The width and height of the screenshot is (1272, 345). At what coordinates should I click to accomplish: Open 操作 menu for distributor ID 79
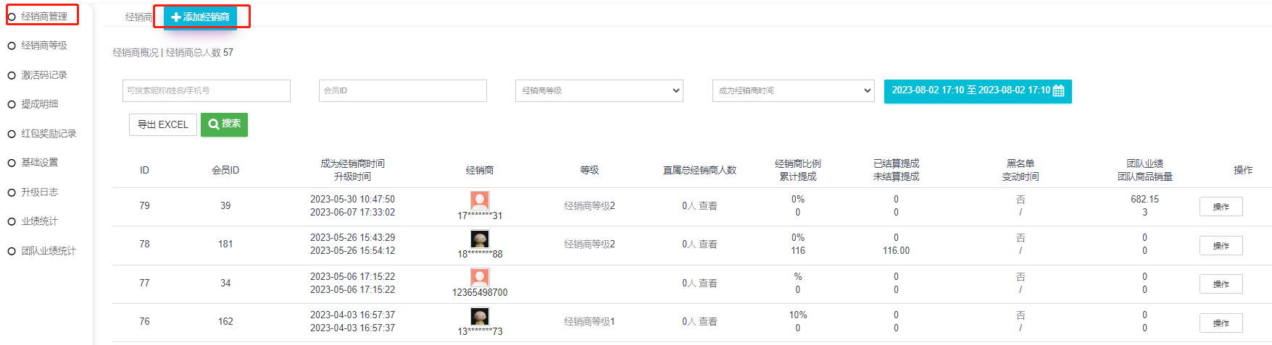click(1221, 207)
